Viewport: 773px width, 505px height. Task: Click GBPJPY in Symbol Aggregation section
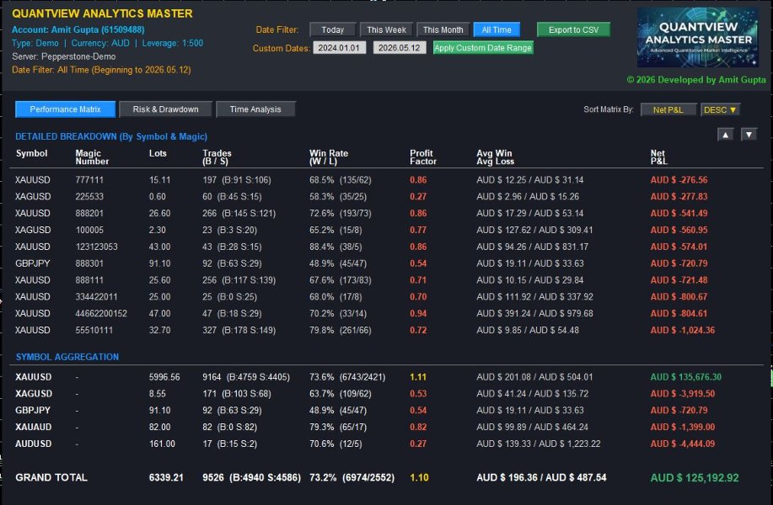coord(33,411)
